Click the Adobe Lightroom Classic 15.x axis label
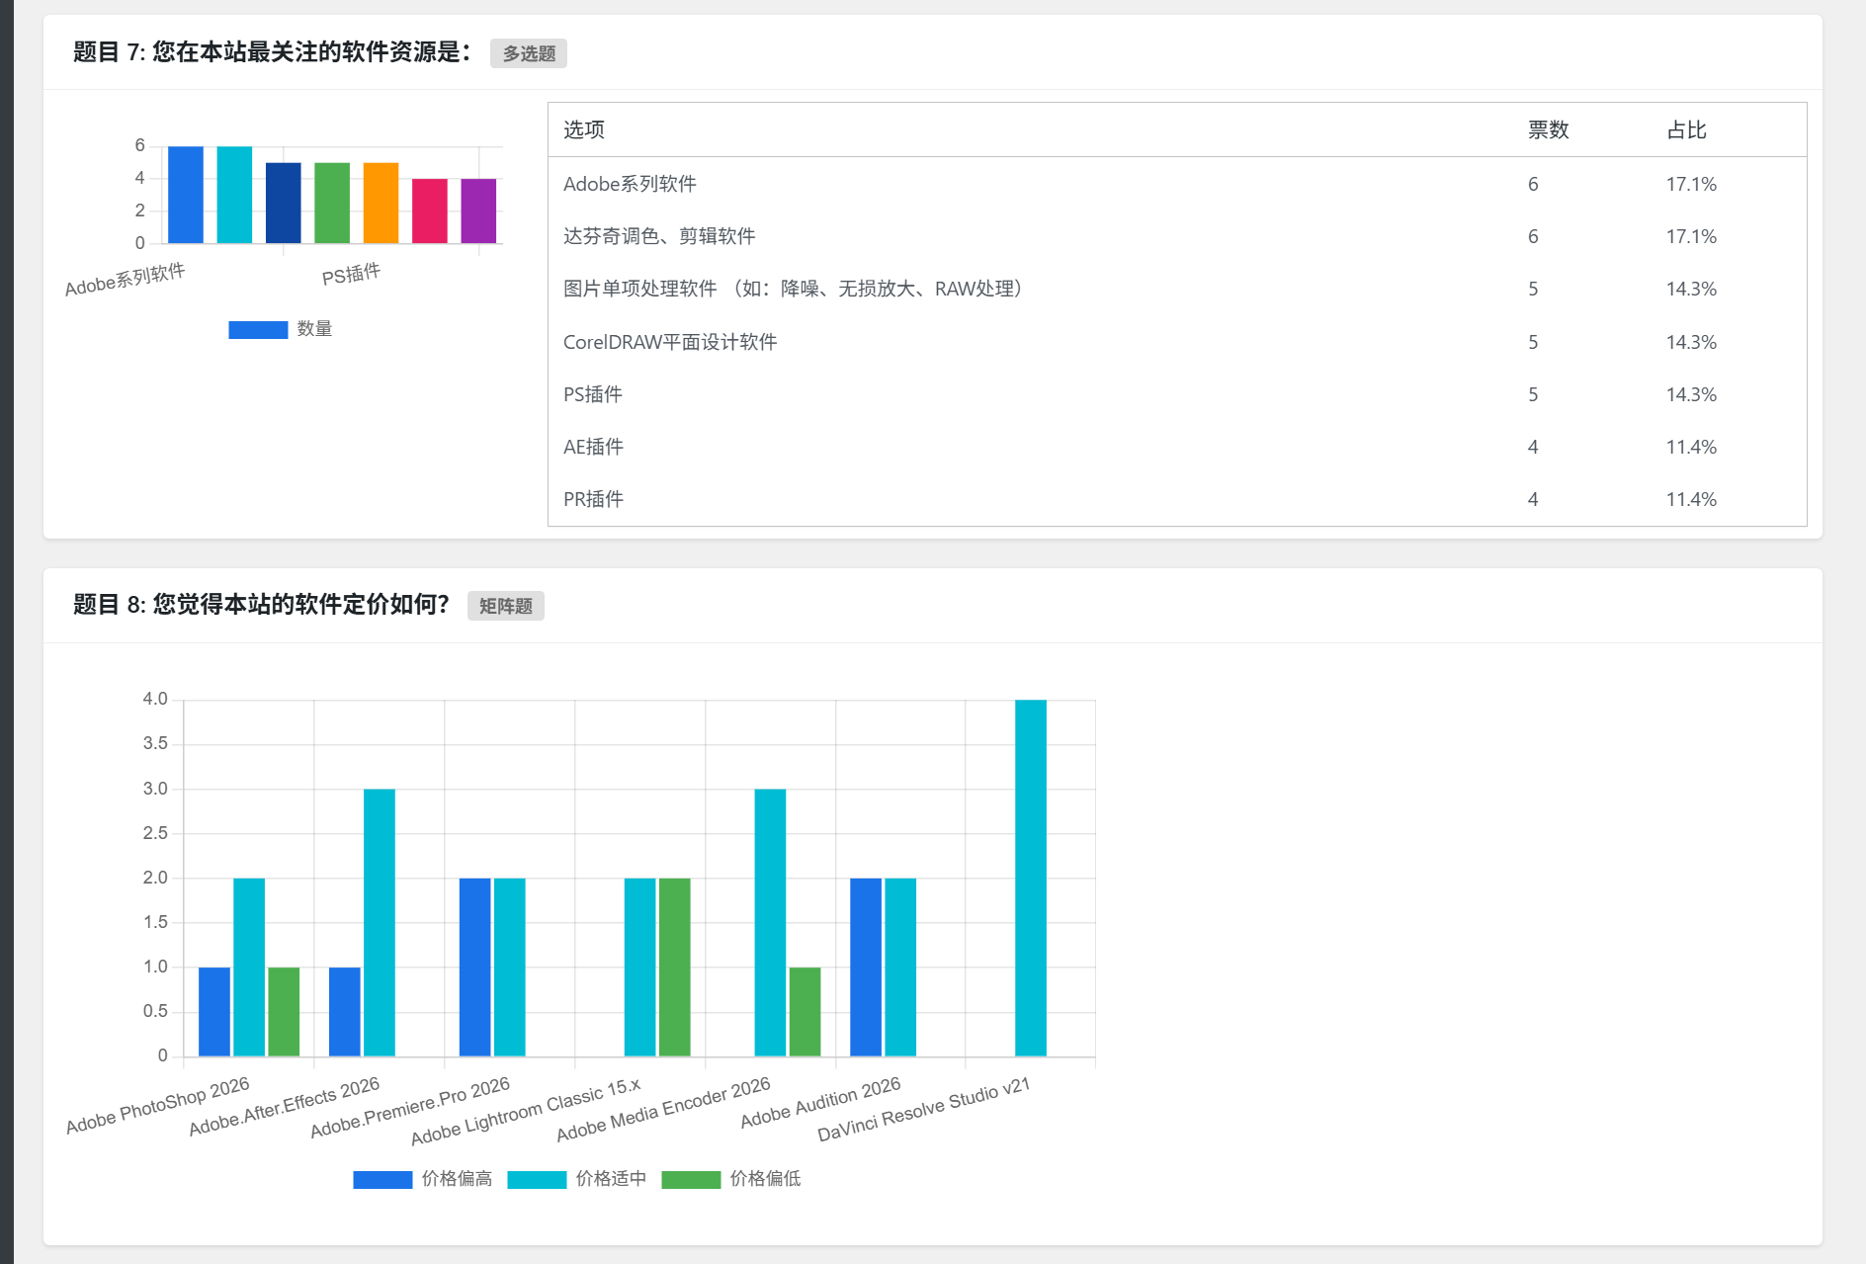Image resolution: width=1866 pixels, height=1264 pixels. click(x=526, y=1112)
